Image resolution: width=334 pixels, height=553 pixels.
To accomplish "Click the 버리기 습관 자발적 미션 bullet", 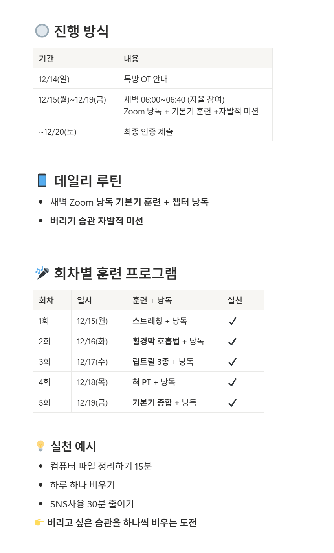I will [x=97, y=220].
